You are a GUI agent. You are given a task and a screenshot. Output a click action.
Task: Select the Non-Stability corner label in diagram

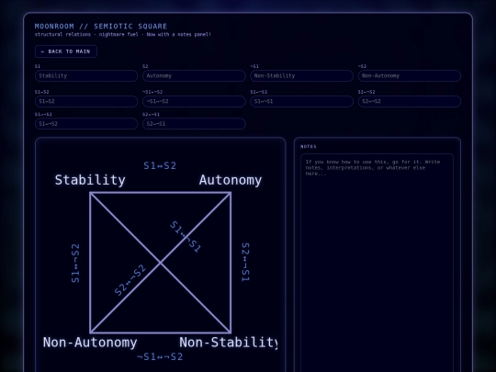pos(229,343)
